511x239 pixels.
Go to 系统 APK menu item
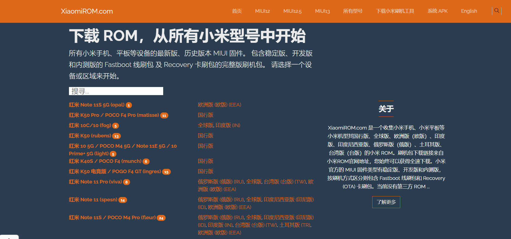[437, 11]
